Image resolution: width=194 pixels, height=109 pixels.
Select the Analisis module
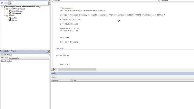coord(14,18)
